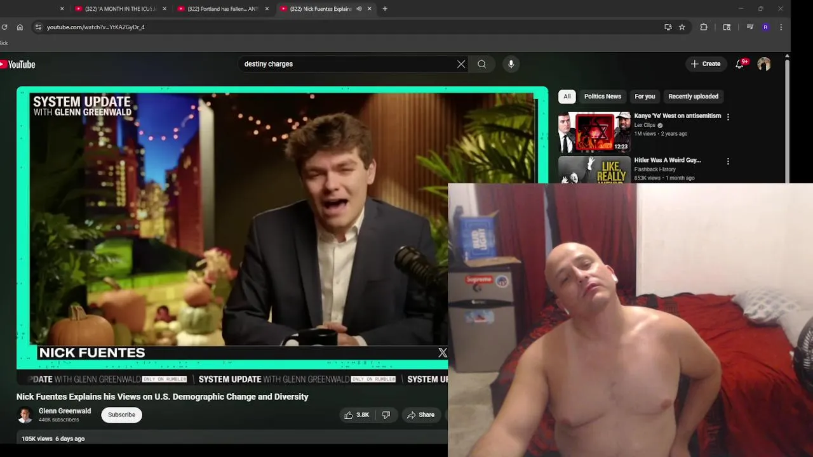Open 'Hitler Was A Weird Guy' thumbnail
The height and width of the screenshot is (457, 813).
(595, 169)
